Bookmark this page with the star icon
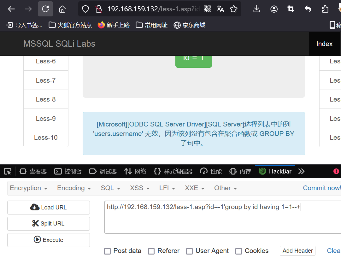341x264 pixels. point(234,9)
